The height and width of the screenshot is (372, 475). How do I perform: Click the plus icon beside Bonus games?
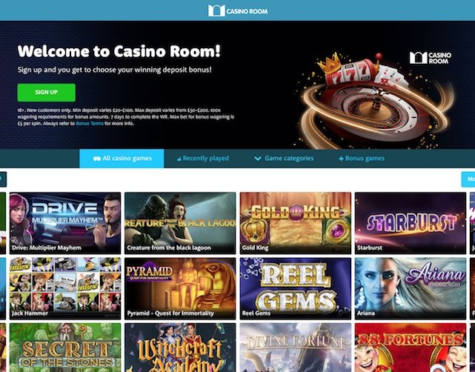(x=341, y=159)
